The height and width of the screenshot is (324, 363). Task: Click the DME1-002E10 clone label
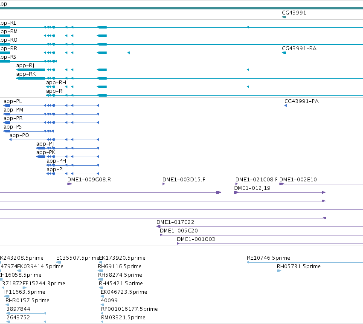click(298, 180)
